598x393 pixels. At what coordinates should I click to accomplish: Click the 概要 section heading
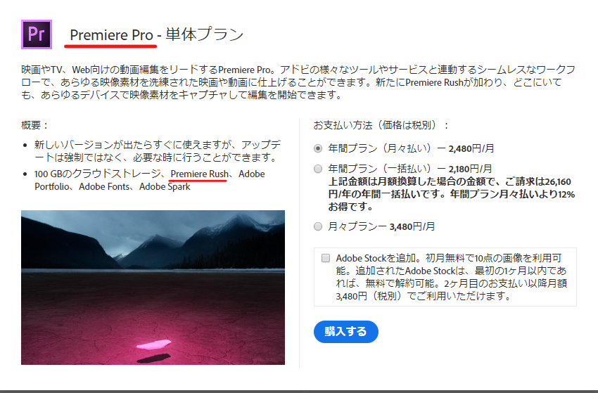[x=35, y=125]
